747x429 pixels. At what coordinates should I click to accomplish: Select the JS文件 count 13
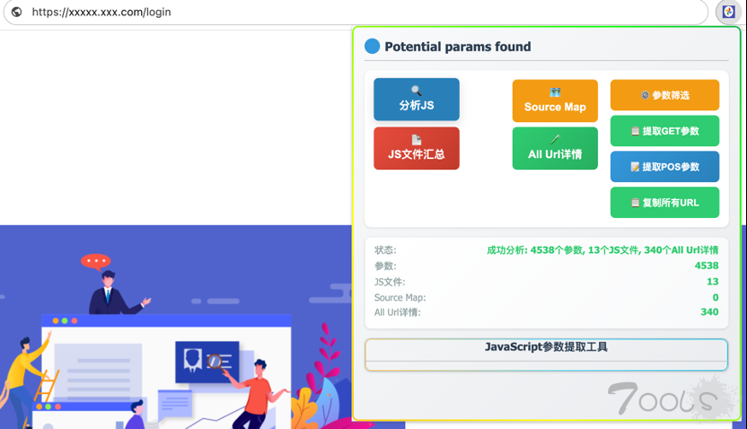[x=712, y=282]
